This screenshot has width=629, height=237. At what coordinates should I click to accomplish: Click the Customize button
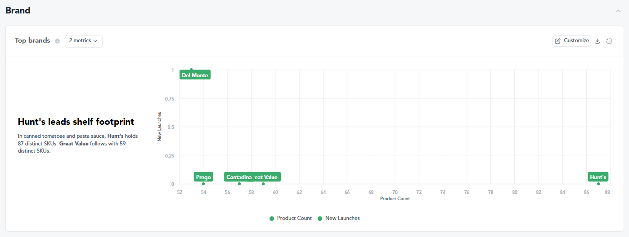572,41
